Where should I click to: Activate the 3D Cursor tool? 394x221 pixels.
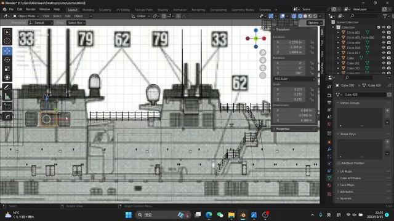tap(7, 41)
